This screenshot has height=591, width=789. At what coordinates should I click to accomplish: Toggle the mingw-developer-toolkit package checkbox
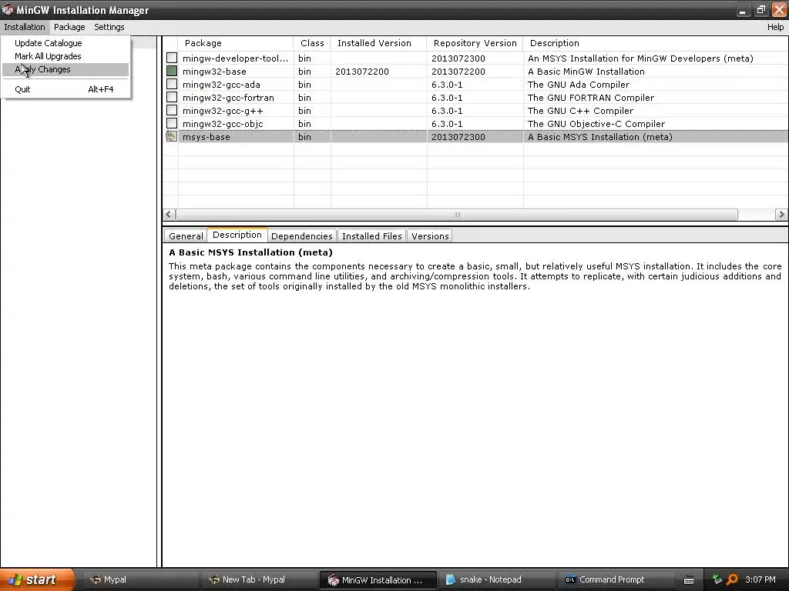click(x=172, y=58)
